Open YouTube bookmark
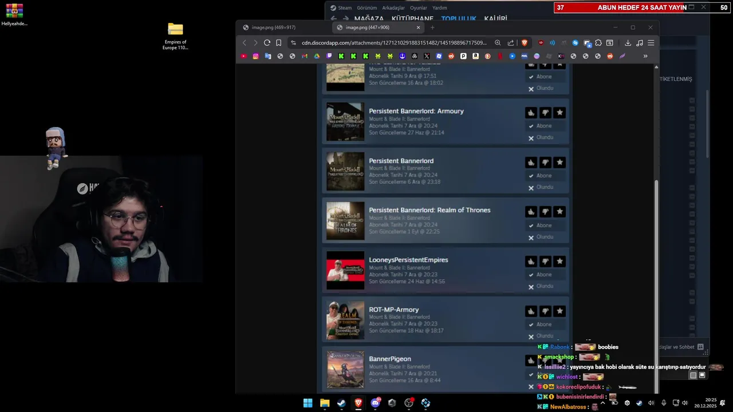The height and width of the screenshot is (412, 733). click(x=243, y=56)
